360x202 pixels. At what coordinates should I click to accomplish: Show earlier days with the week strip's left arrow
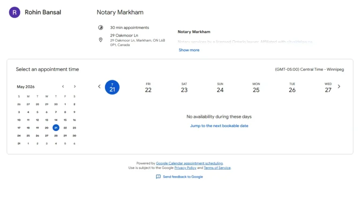99,87
